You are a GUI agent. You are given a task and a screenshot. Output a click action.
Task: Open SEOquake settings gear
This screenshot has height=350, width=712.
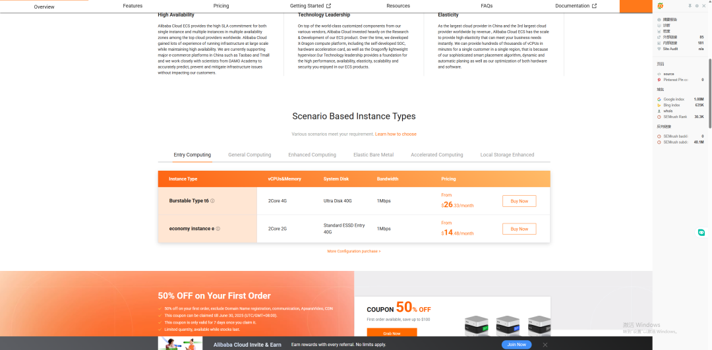[x=697, y=6]
